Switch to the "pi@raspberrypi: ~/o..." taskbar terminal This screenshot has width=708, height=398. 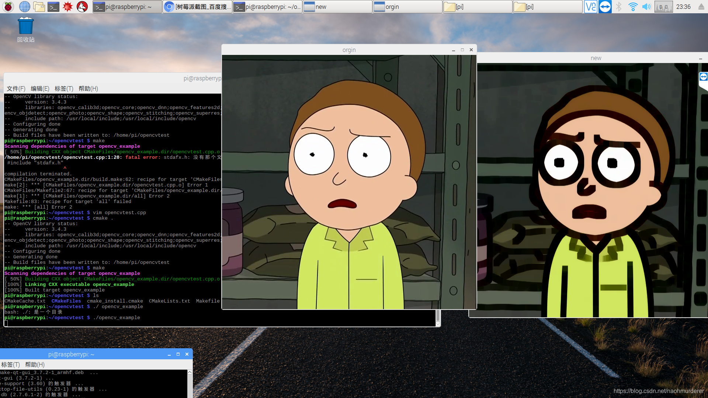[267, 7]
